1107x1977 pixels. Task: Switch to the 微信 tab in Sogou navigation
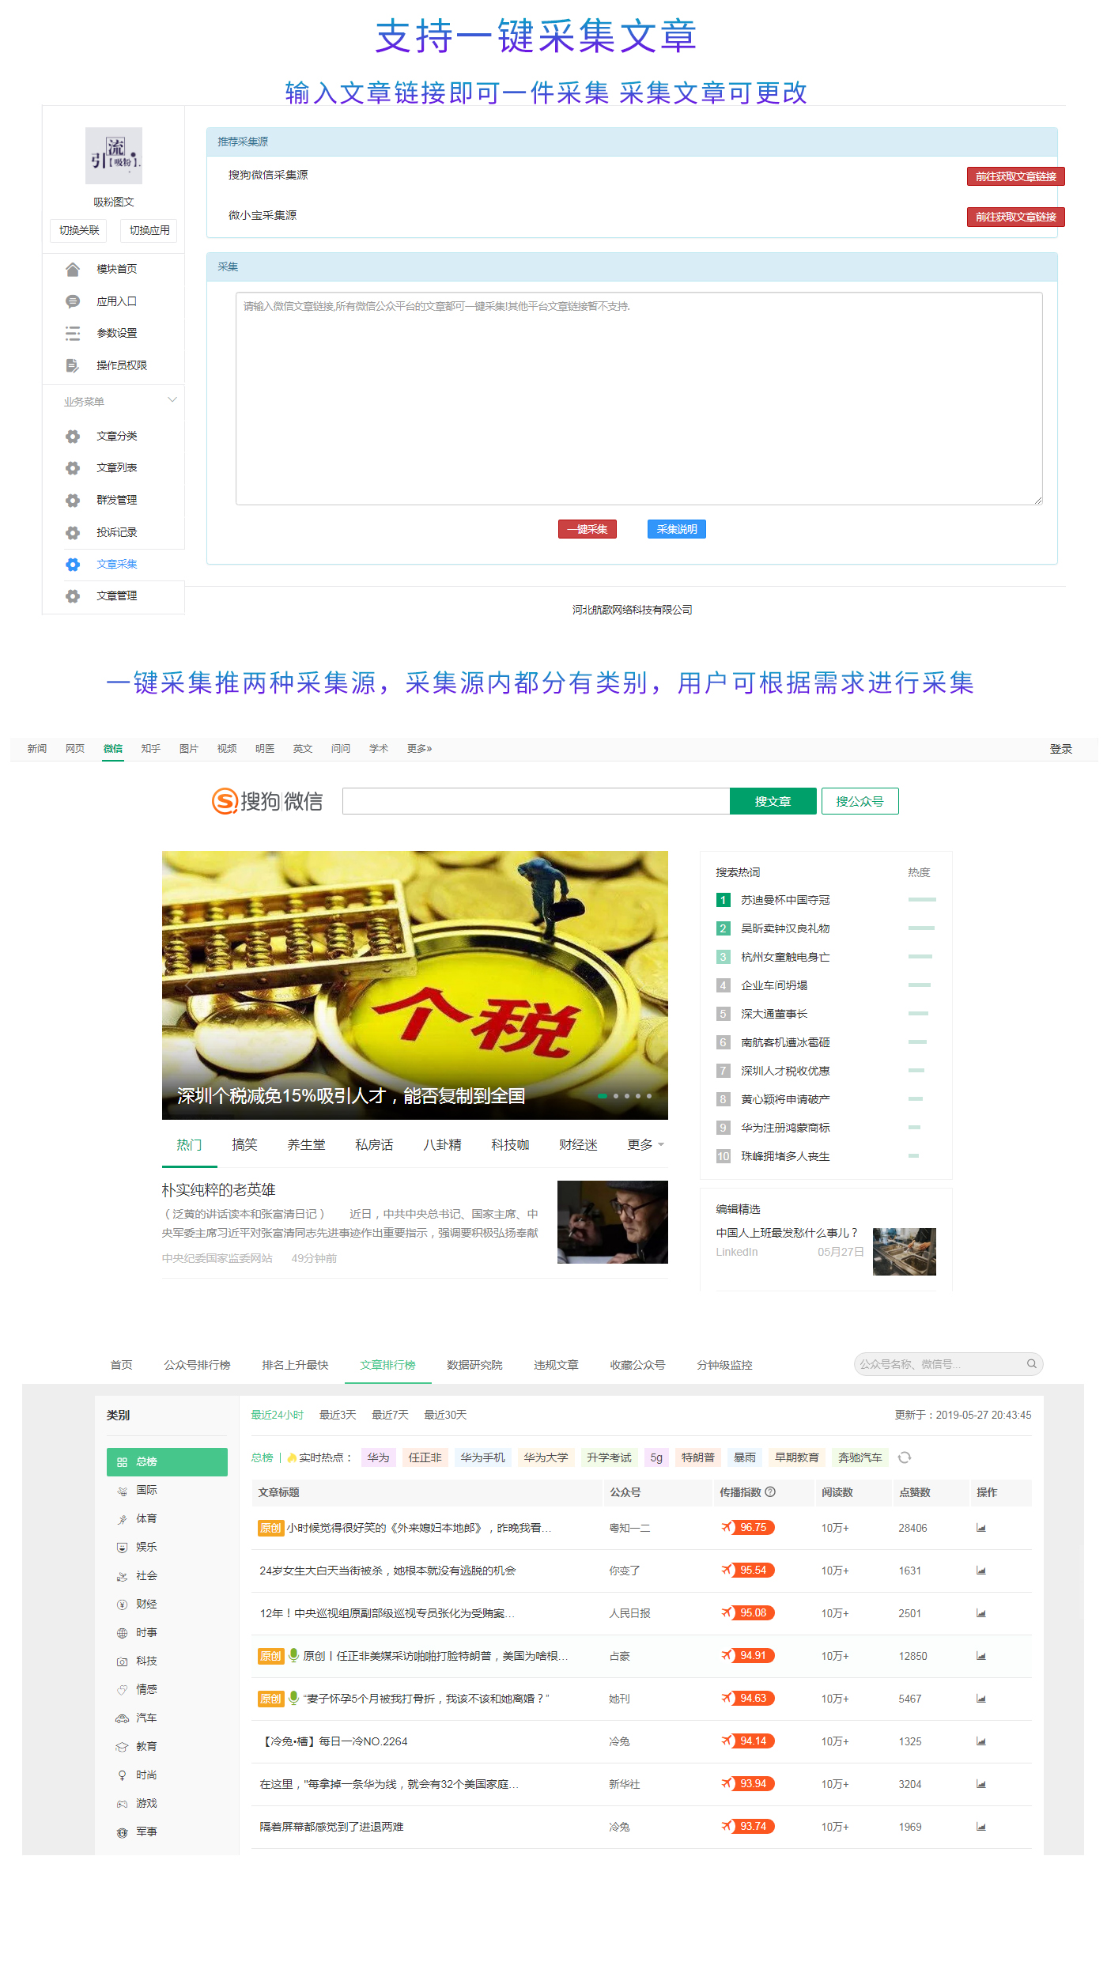[x=113, y=748]
